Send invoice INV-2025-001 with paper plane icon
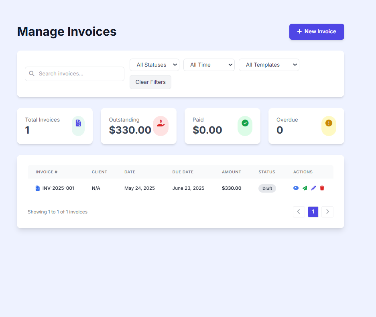The image size is (376, 317). pos(305,188)
